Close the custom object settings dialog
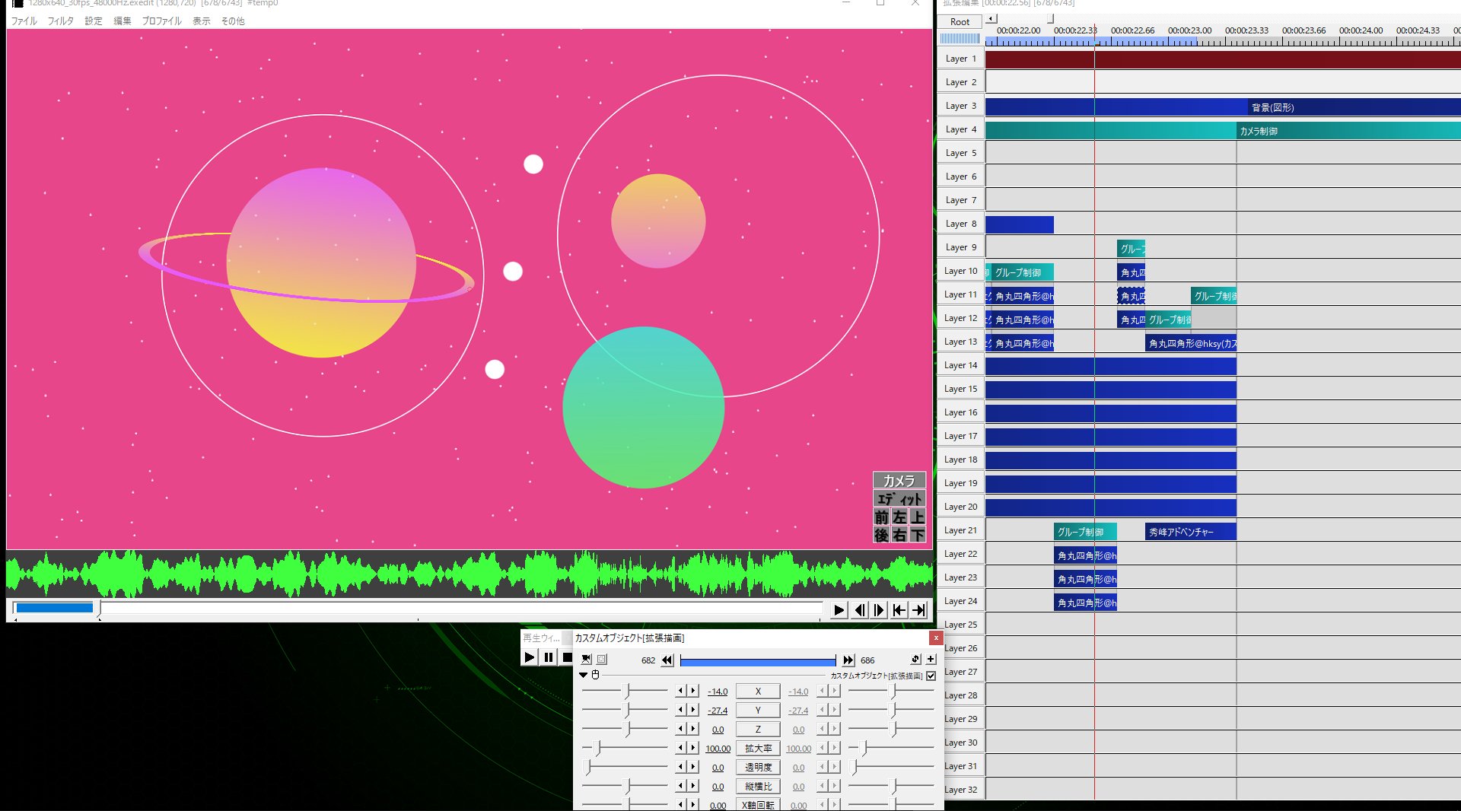The image size is (1461, 811). 936,638
